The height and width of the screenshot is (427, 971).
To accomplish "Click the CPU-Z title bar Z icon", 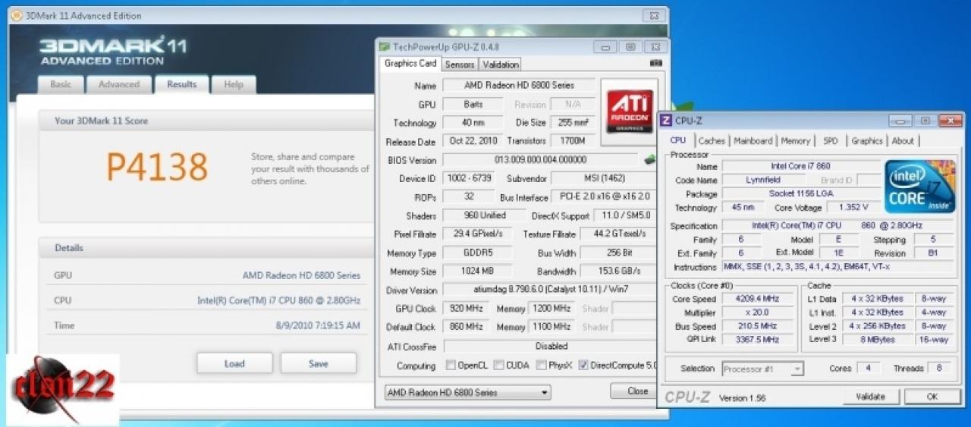I will click(666, 120).
